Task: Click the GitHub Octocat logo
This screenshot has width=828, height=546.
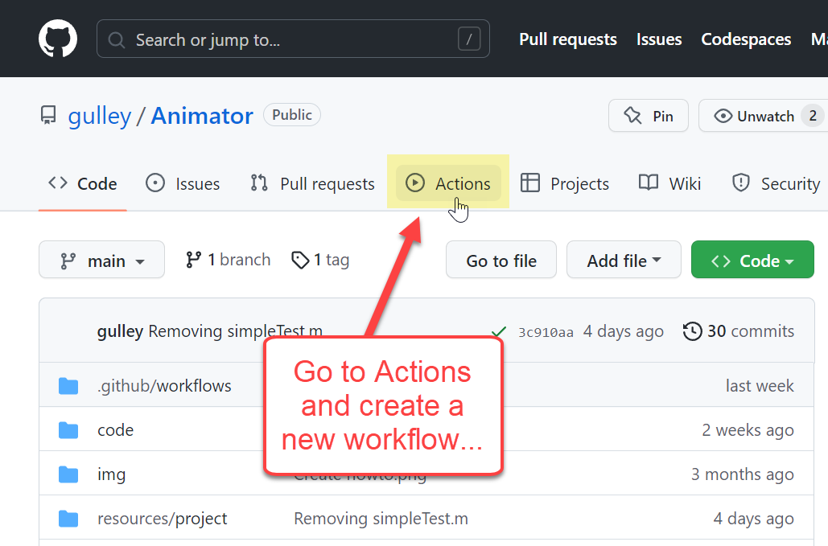Action: pos(58,39)
